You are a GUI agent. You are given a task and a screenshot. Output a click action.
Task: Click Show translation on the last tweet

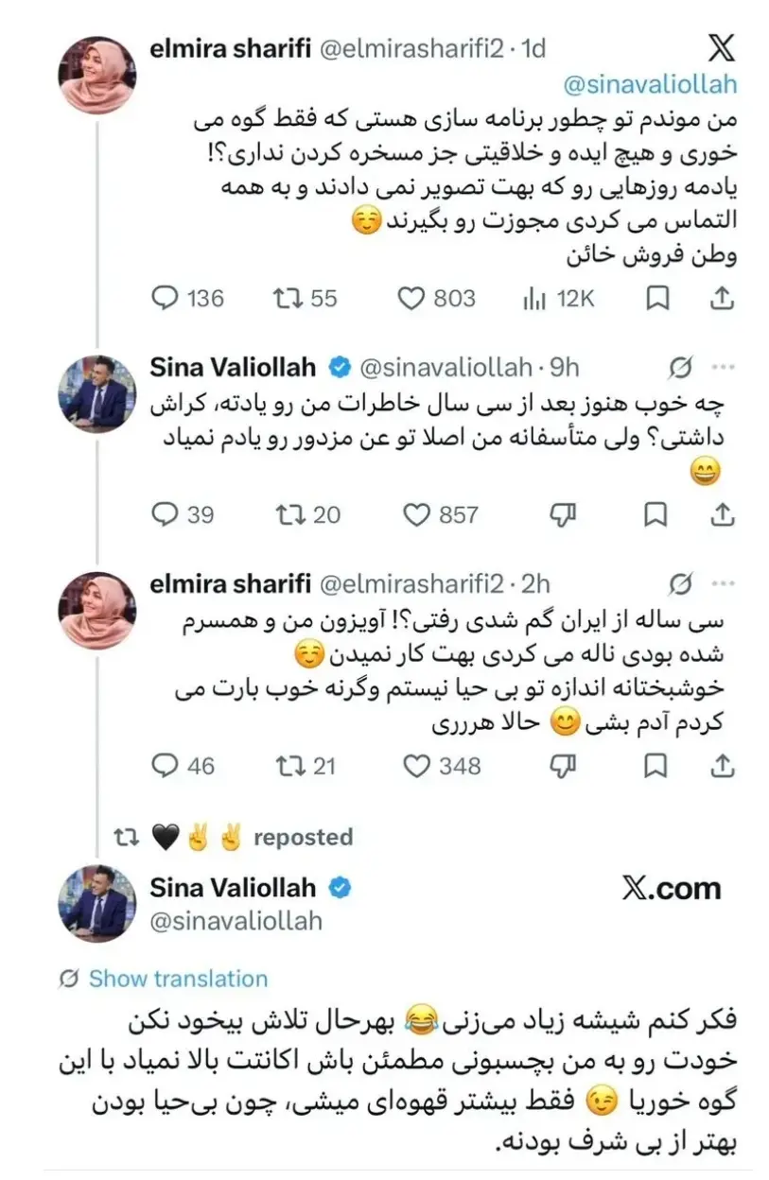177,979
